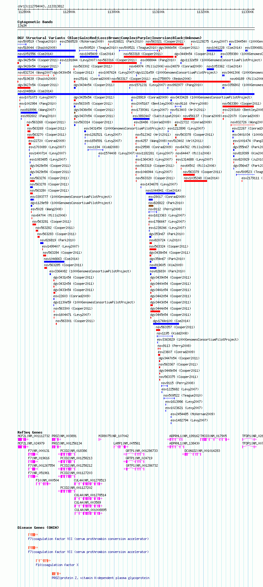Viewport: 263px width, 587px height.
Task: Click the Disease Genes (OMIM) track heading
Action: 38,528
